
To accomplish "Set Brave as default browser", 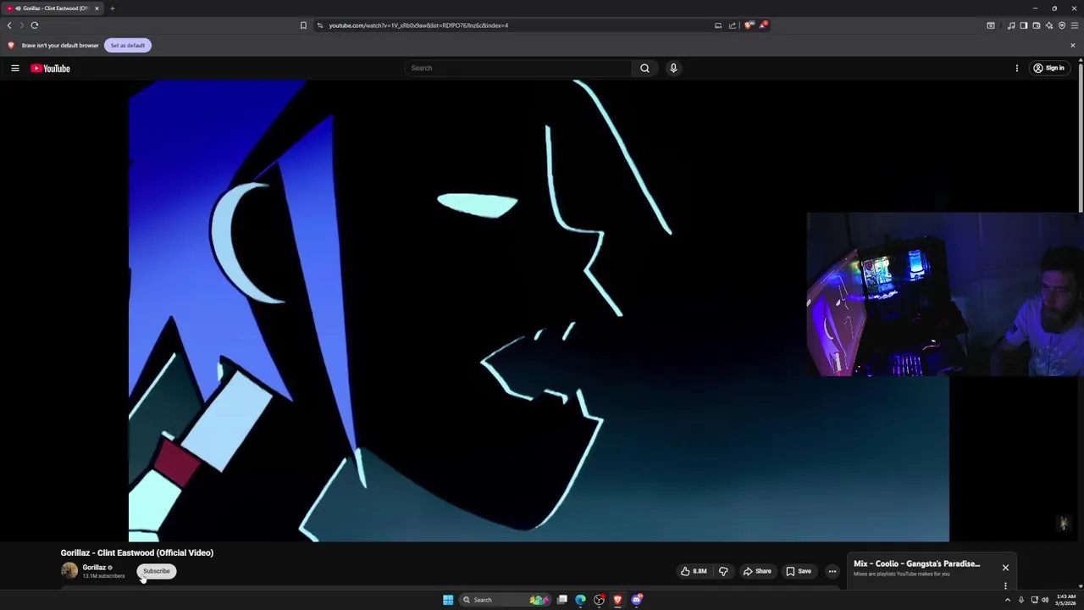I will point(128,45).
